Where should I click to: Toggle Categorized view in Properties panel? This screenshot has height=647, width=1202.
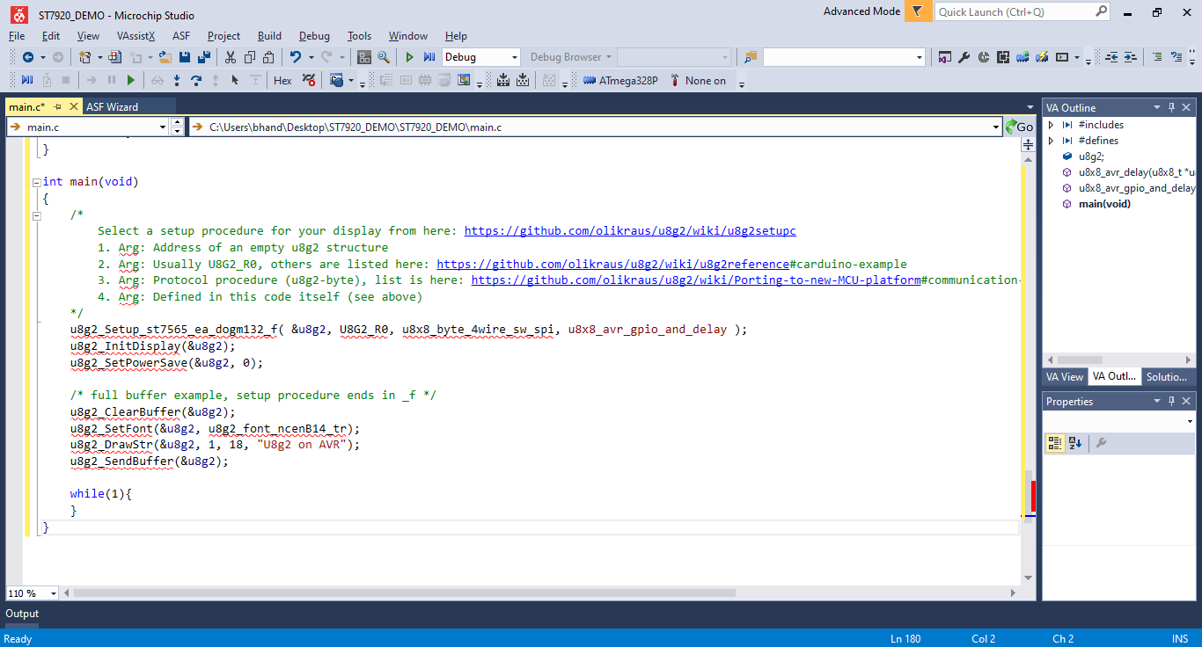1055,443
